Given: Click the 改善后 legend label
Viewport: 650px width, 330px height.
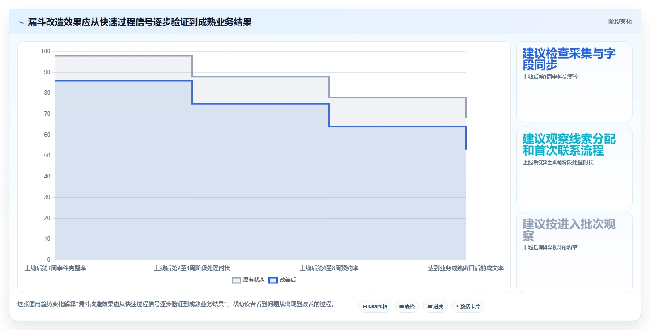Looking at the screenshot, I should point(288,280).
